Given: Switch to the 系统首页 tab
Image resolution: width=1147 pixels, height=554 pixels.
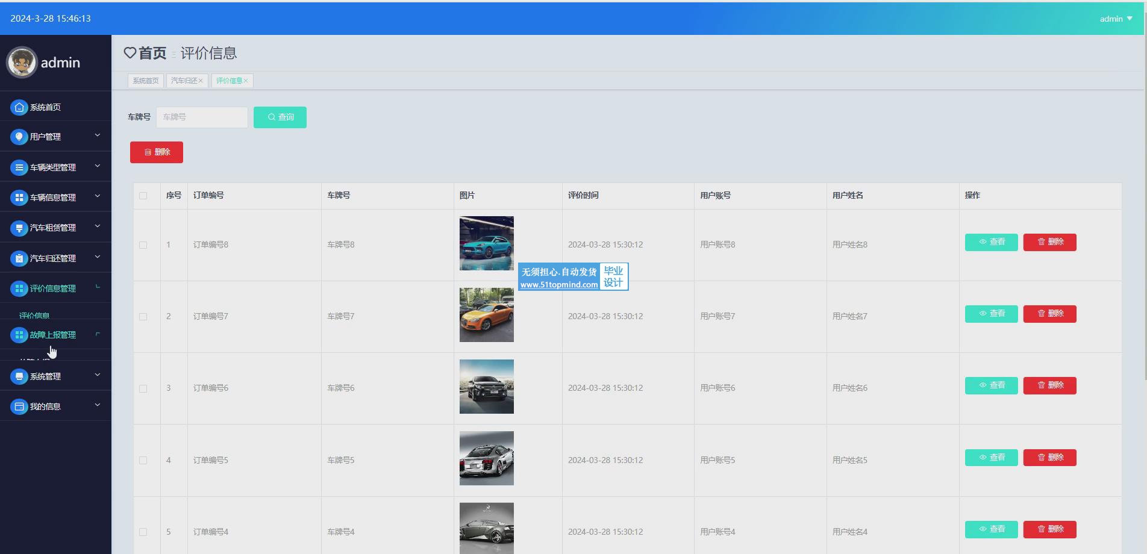Looking at the screenshot, I should pos(146,81).
